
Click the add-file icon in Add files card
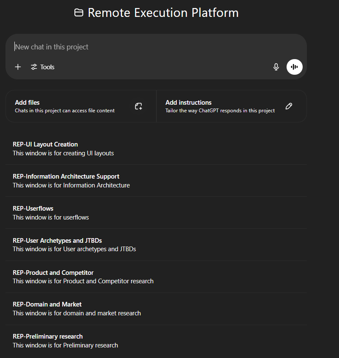pos(138,106)
